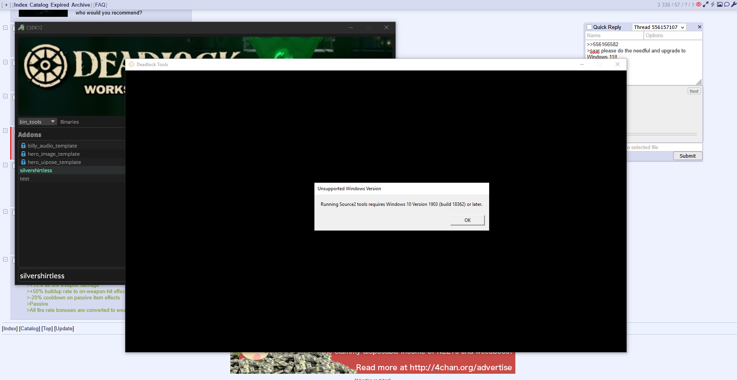Screen dimensions: 737x380
Task: Click the large silvershirtless label below the addon list
Action: coord(42,276)
